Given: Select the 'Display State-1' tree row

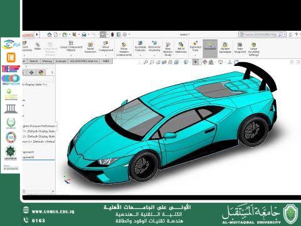Looking at the screenshot, I should pyautogui.click(x=34, y=85).
